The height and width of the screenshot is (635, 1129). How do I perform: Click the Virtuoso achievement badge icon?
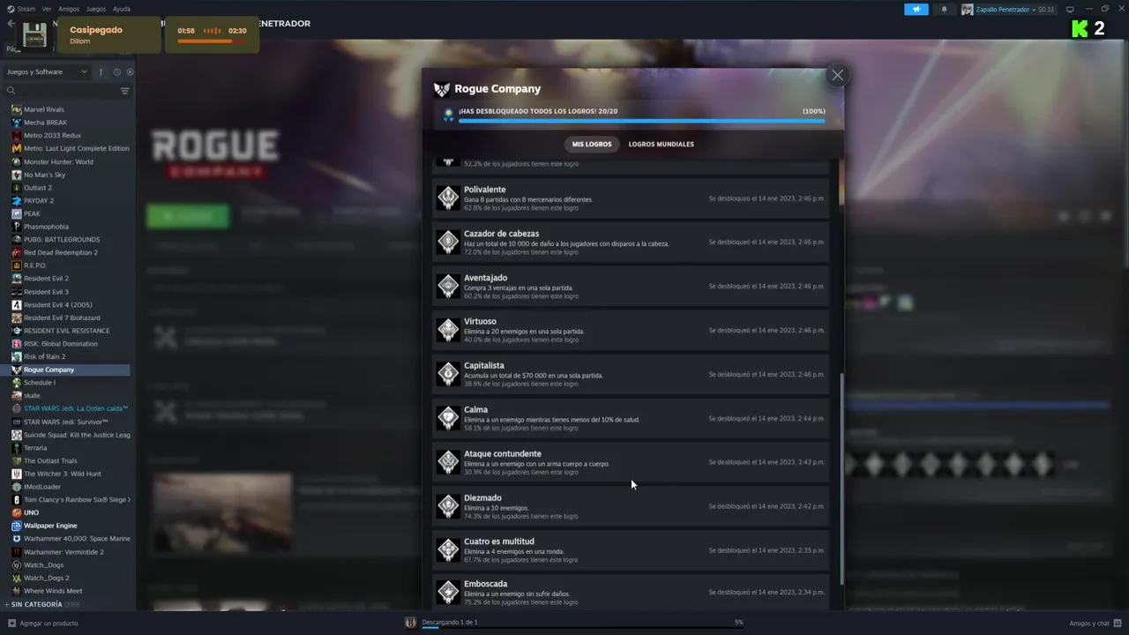[x=448, y=330]
